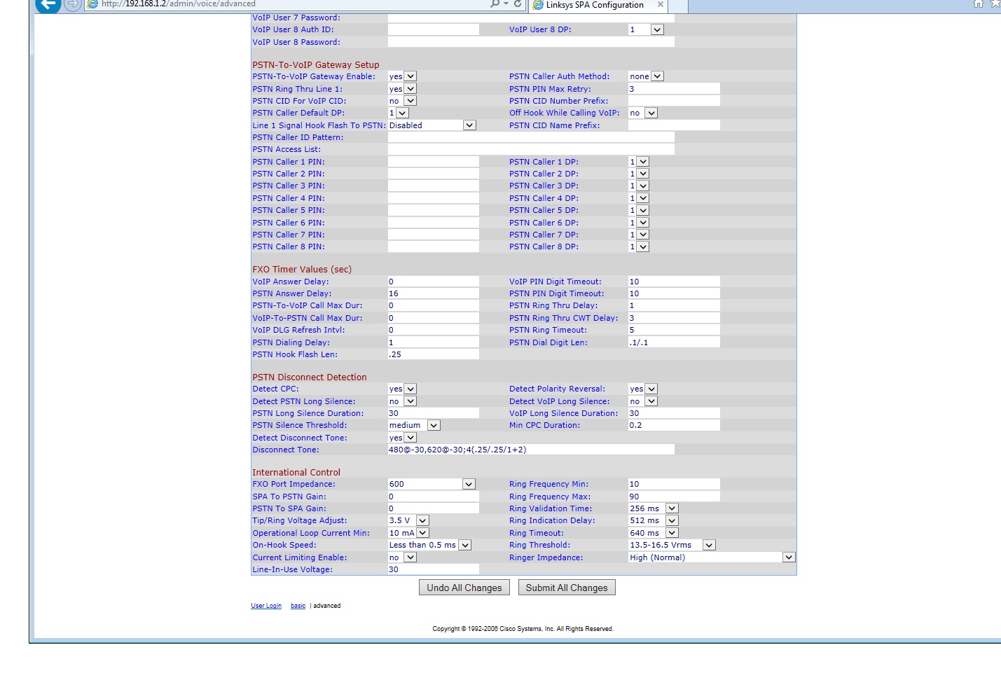The width and height of the screenshot is (1001, 673).
Task: Click the browser back arrow button
Action: [x=48, y=4]
